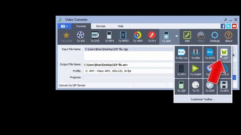Screen dimensions: 241x135
Task: Open the Favorites toolbar item
Action: 66,37
